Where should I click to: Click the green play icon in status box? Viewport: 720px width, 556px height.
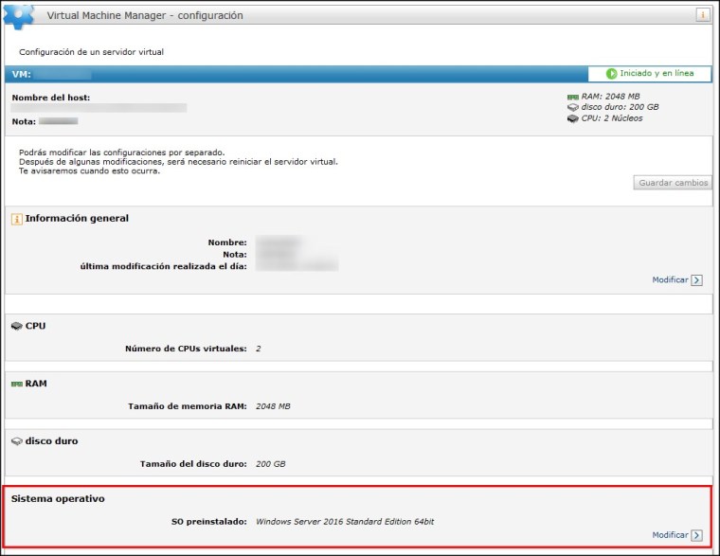tap(612, 73)
